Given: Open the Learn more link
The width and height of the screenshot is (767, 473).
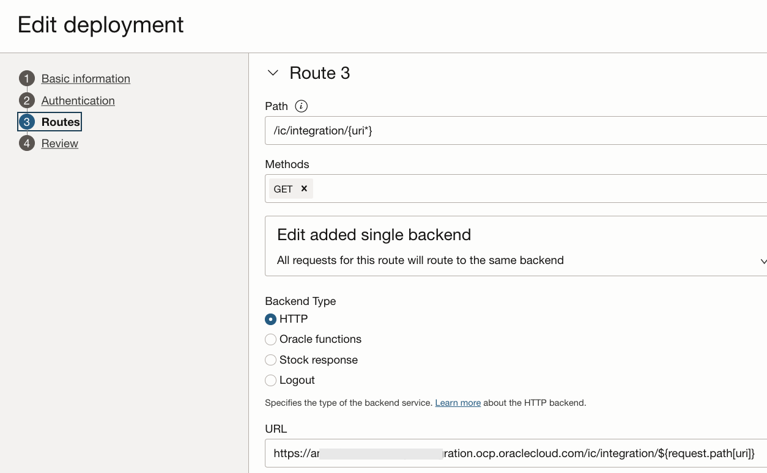Looking at the screenshot, I should [458, 403].
